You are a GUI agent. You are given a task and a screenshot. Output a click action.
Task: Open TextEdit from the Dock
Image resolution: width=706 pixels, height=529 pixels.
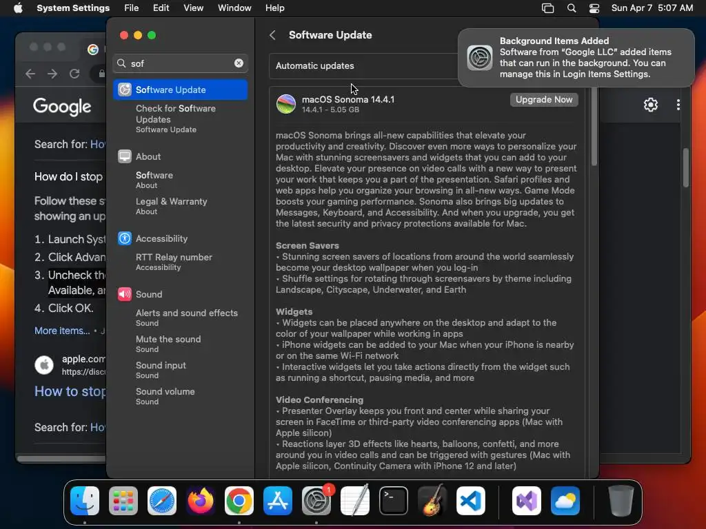pos(355,501)
